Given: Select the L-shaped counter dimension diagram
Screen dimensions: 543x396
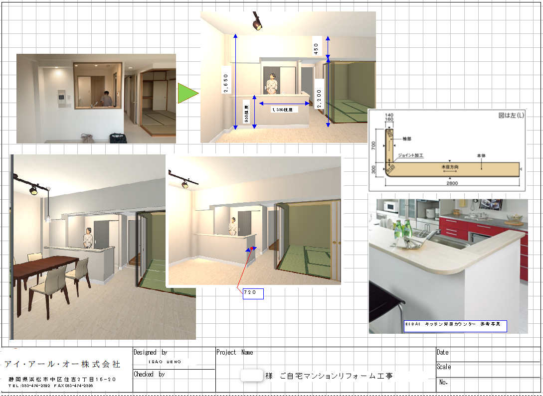Looking at the screenshot, I should [447, 150].
